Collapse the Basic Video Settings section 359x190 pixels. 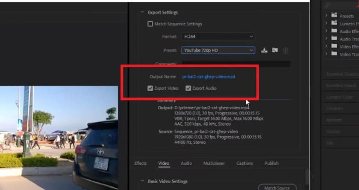[x=142, y=181]
